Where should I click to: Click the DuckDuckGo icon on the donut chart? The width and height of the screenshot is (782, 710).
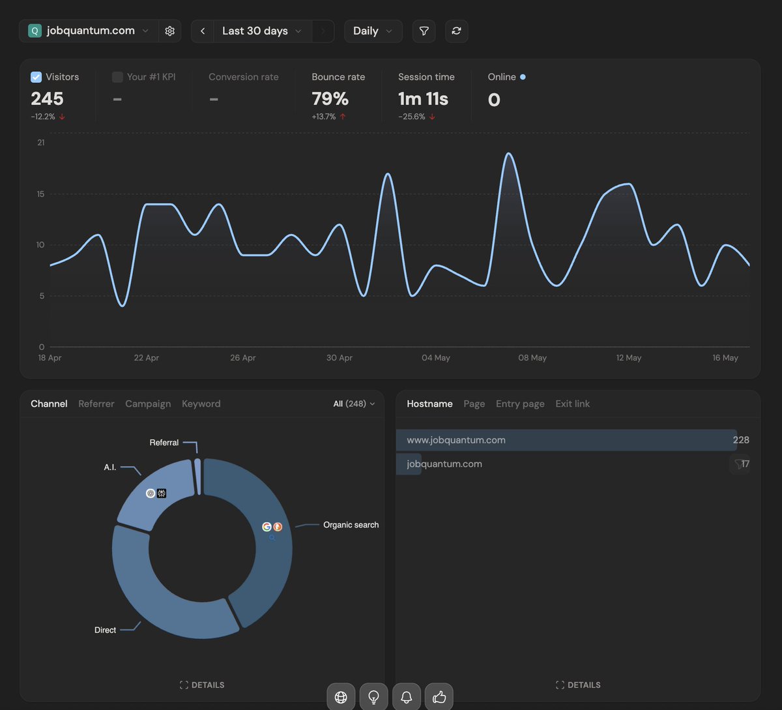278,527
